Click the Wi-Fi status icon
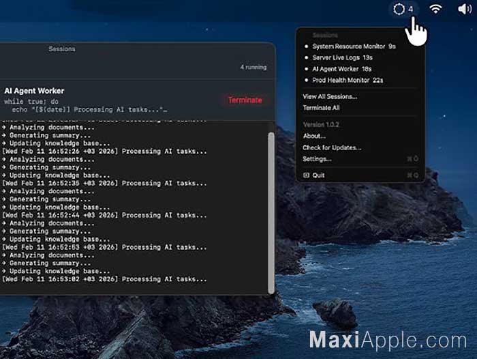This screenshot has height=359, width=477. pyautogui.click(x=435, y=9)
